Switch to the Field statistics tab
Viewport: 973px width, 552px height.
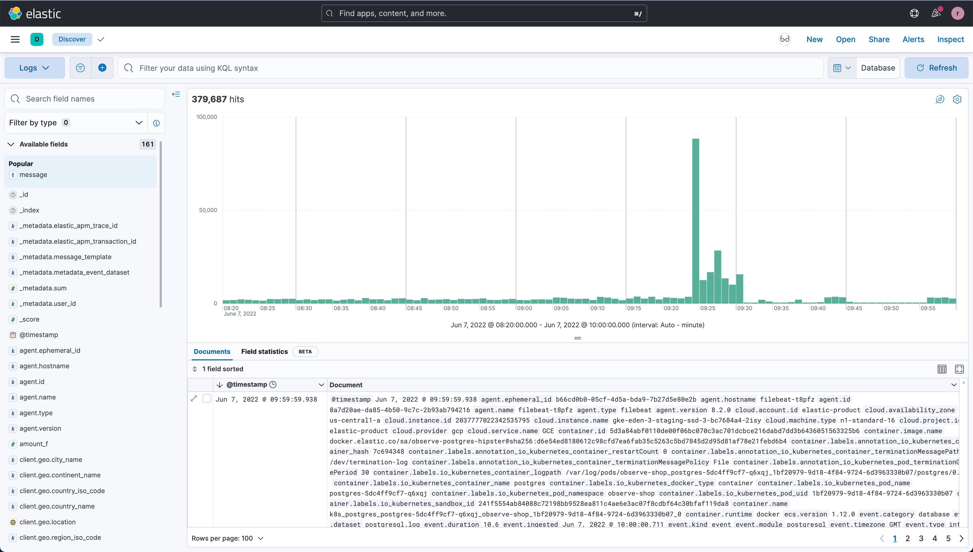coord(264,351)
